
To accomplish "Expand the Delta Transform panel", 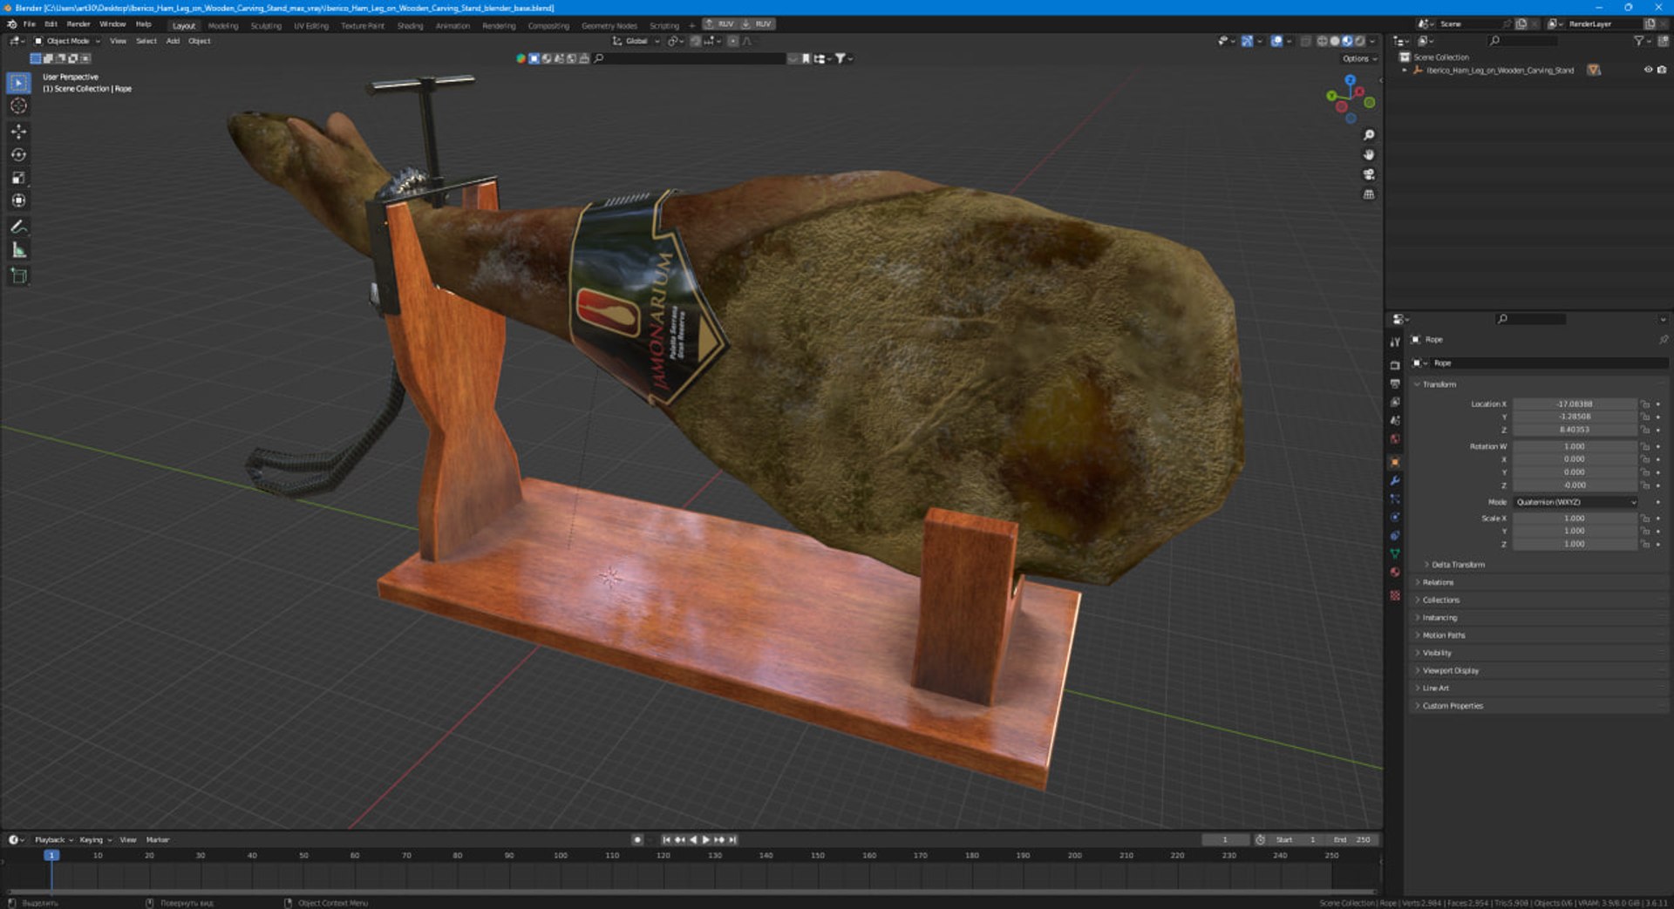I will pos(1458,565).
